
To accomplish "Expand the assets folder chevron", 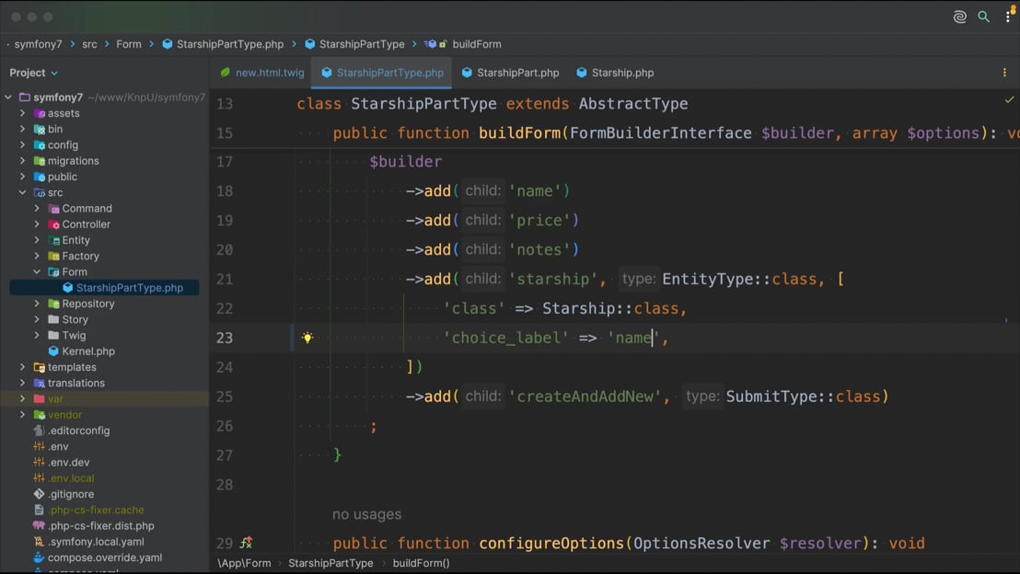I will [23, 113].
